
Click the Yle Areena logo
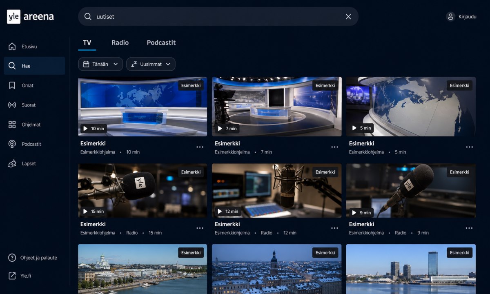click(31, 17)
